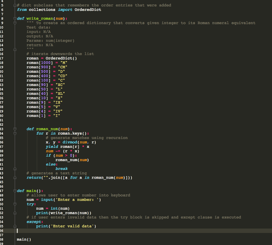Click the empty line with the cursor
Image resolution: width=272 pixels, height=245 pixels.
click(18, 230)
